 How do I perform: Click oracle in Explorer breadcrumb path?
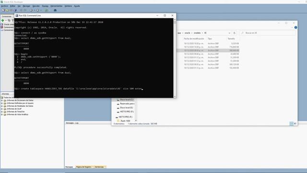coord(188,33)
